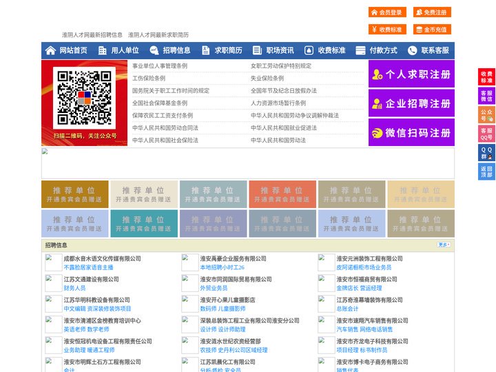Image resolution: width=496 pixels, height=372 pixels.
Task: Open job 不露脸居家语音主播
Action: click(89, 267)
